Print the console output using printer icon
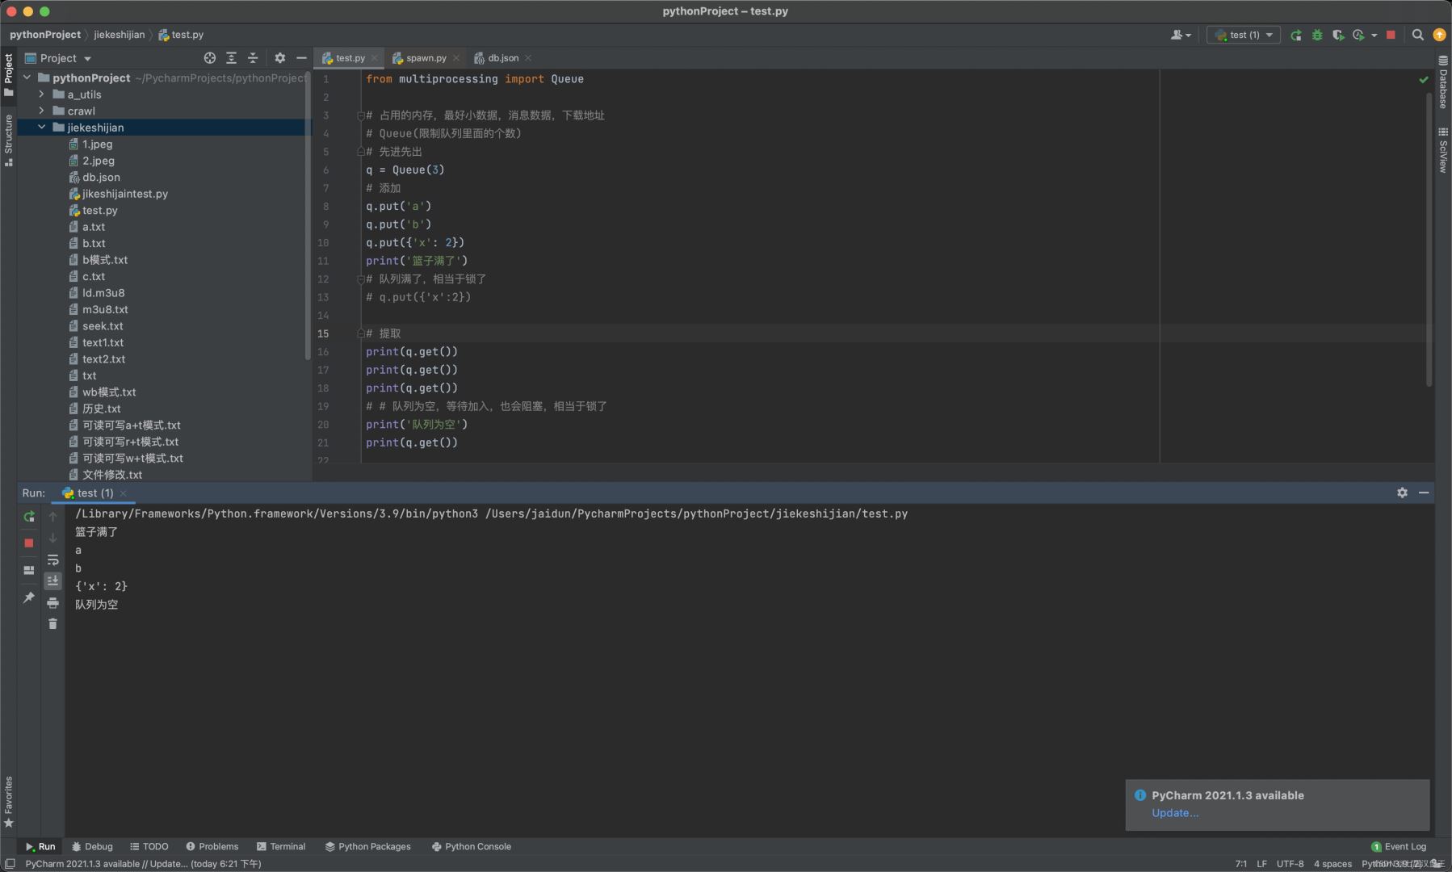Image resolution: width=1452 pixels, height=872 pixels. 52,602
